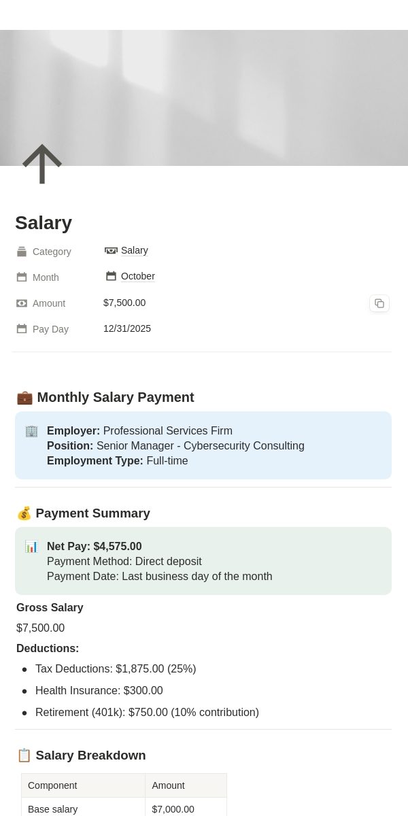The height and width of the screenshot is (816, 408).
Task: Select the Monthly Salary Payment heading
Action: (x=105, y=397)
